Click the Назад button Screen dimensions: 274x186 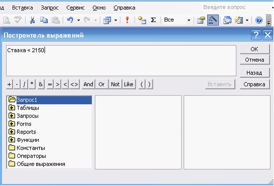(254, 73)
